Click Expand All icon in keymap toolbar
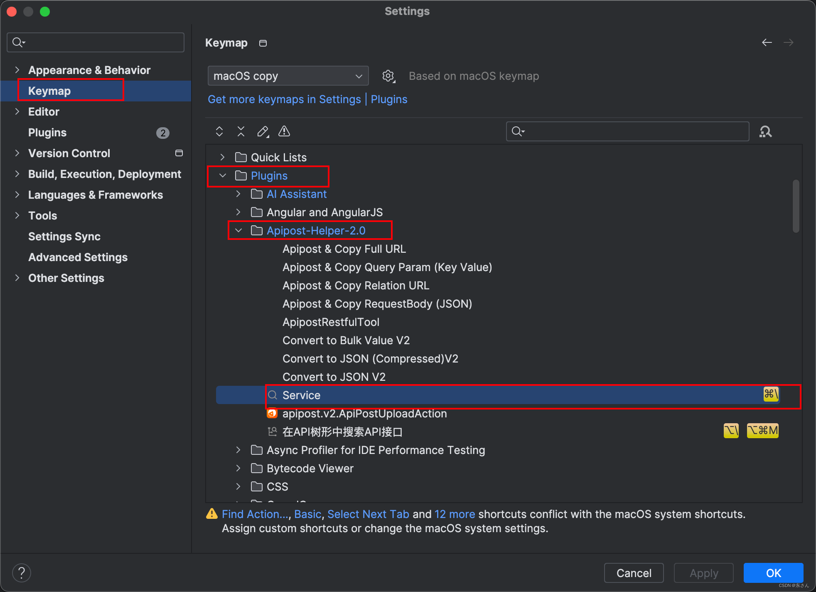 (x=219, y=132)
